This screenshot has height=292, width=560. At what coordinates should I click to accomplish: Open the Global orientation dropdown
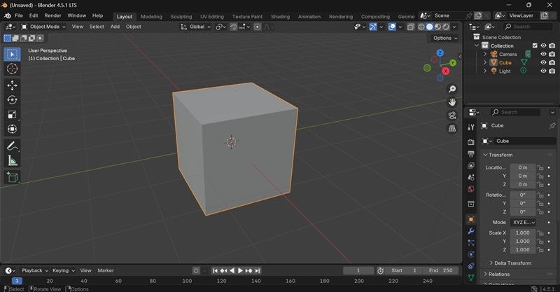[196, 27]
